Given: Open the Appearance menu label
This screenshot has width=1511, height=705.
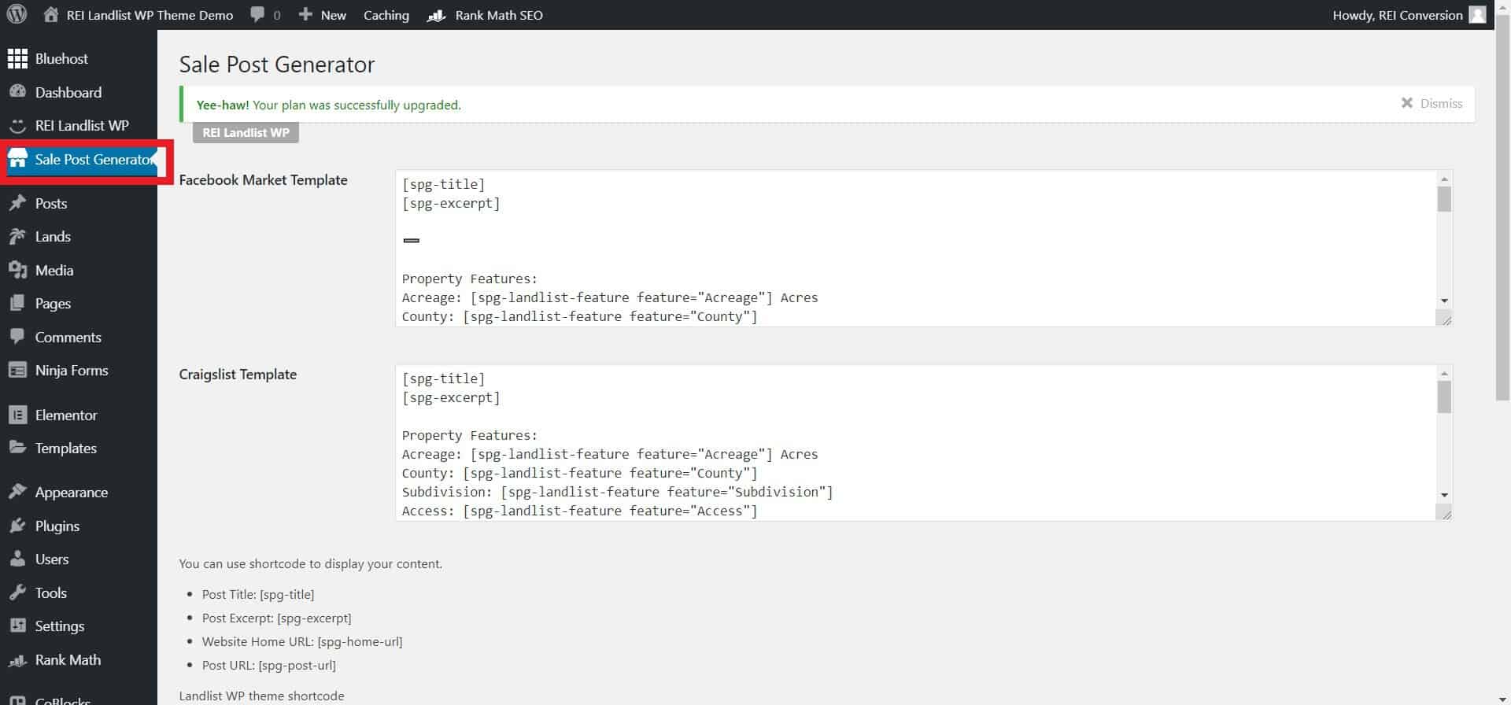Looking at the screenshot, I should pyautogui.click(x=72, y=493).
